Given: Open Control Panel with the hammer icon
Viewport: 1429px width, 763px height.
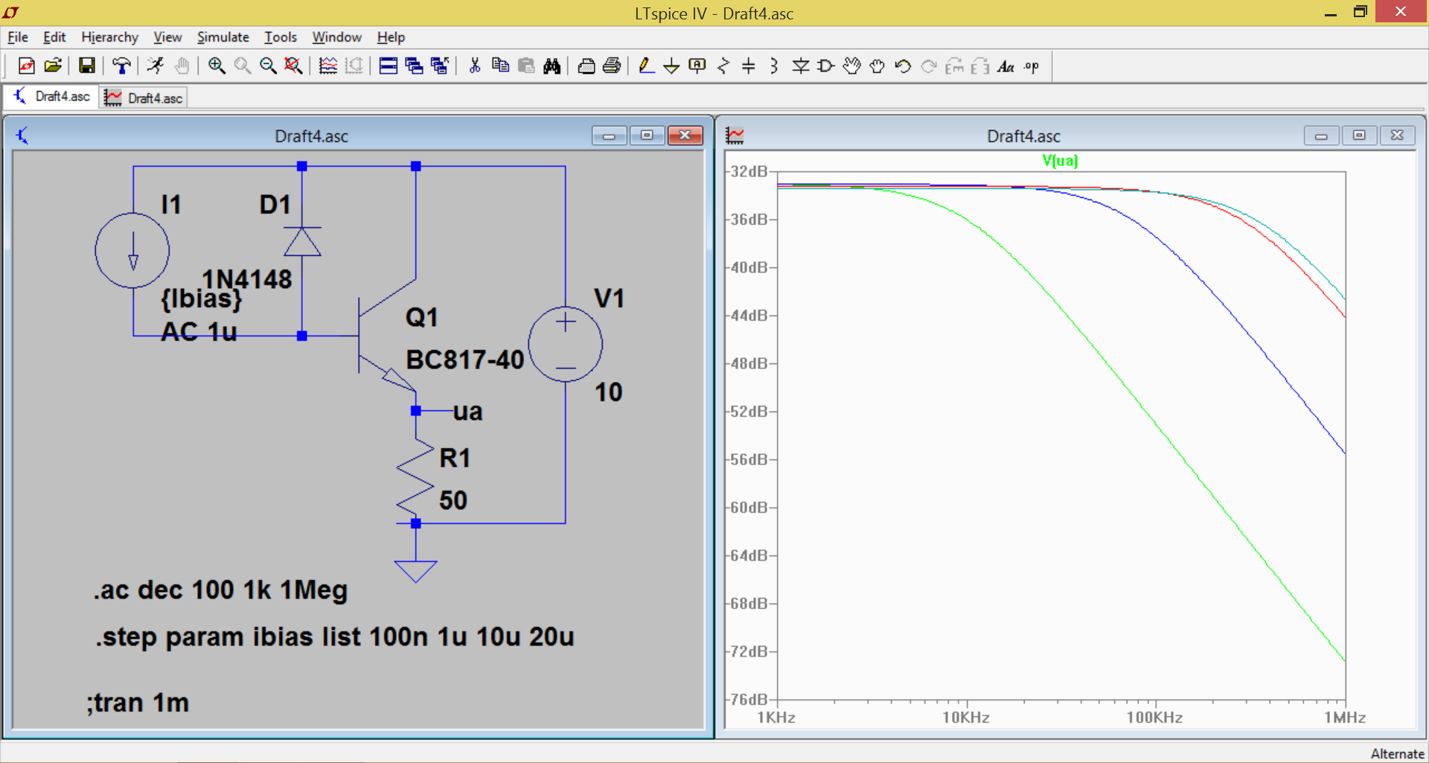Looking at the screenshot, I should (121, 66).
